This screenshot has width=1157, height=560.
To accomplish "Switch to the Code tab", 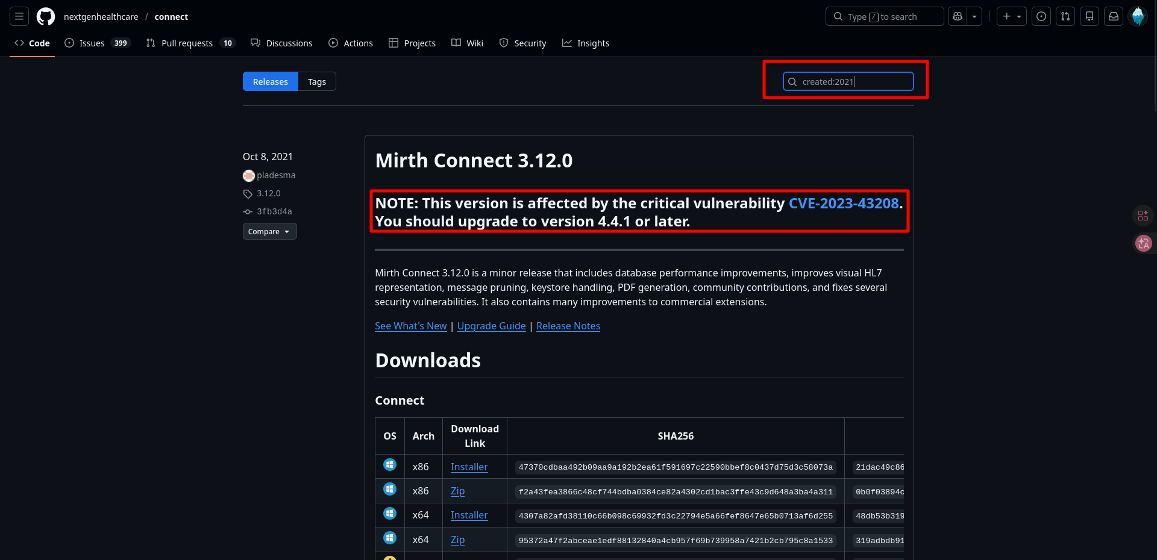I will click(x=32, y=43).
